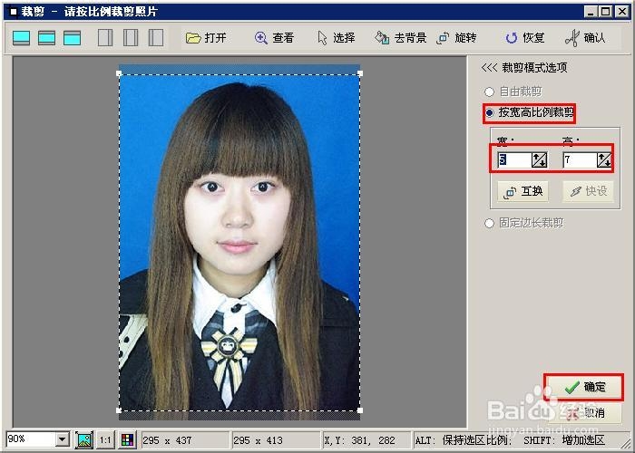Click the bottom-right crop selection handle

point(360,410)
